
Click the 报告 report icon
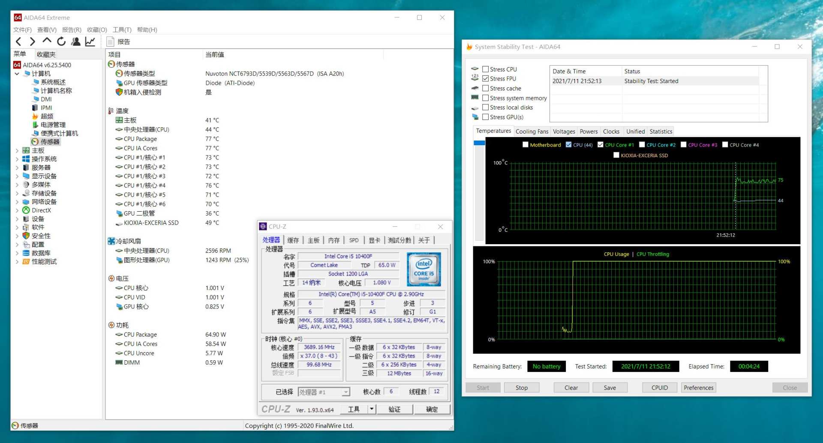point(111,42)
